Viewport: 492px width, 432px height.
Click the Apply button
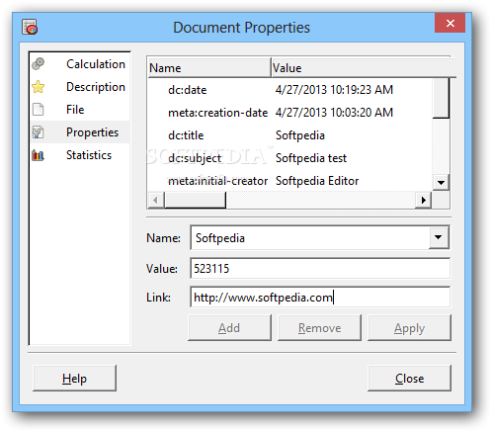(409, 328)
